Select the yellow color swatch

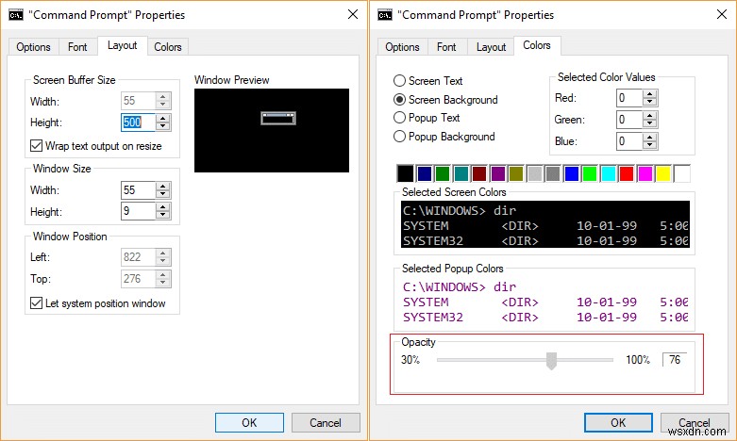tap(663, 173)
